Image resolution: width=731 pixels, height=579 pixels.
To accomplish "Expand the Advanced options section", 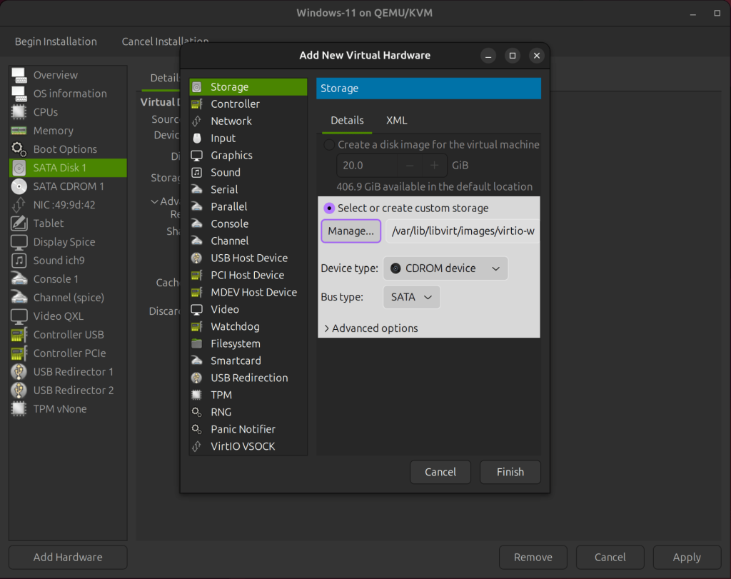I will coord(370,328).
